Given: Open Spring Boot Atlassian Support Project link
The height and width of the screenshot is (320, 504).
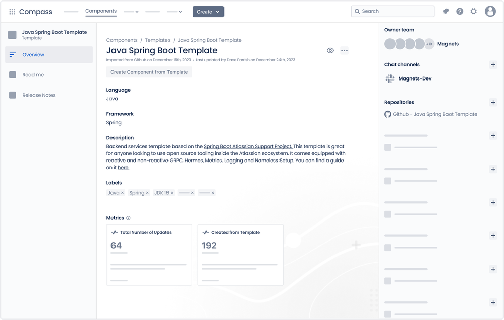Looking at the screenshot, I should [248, 146].
